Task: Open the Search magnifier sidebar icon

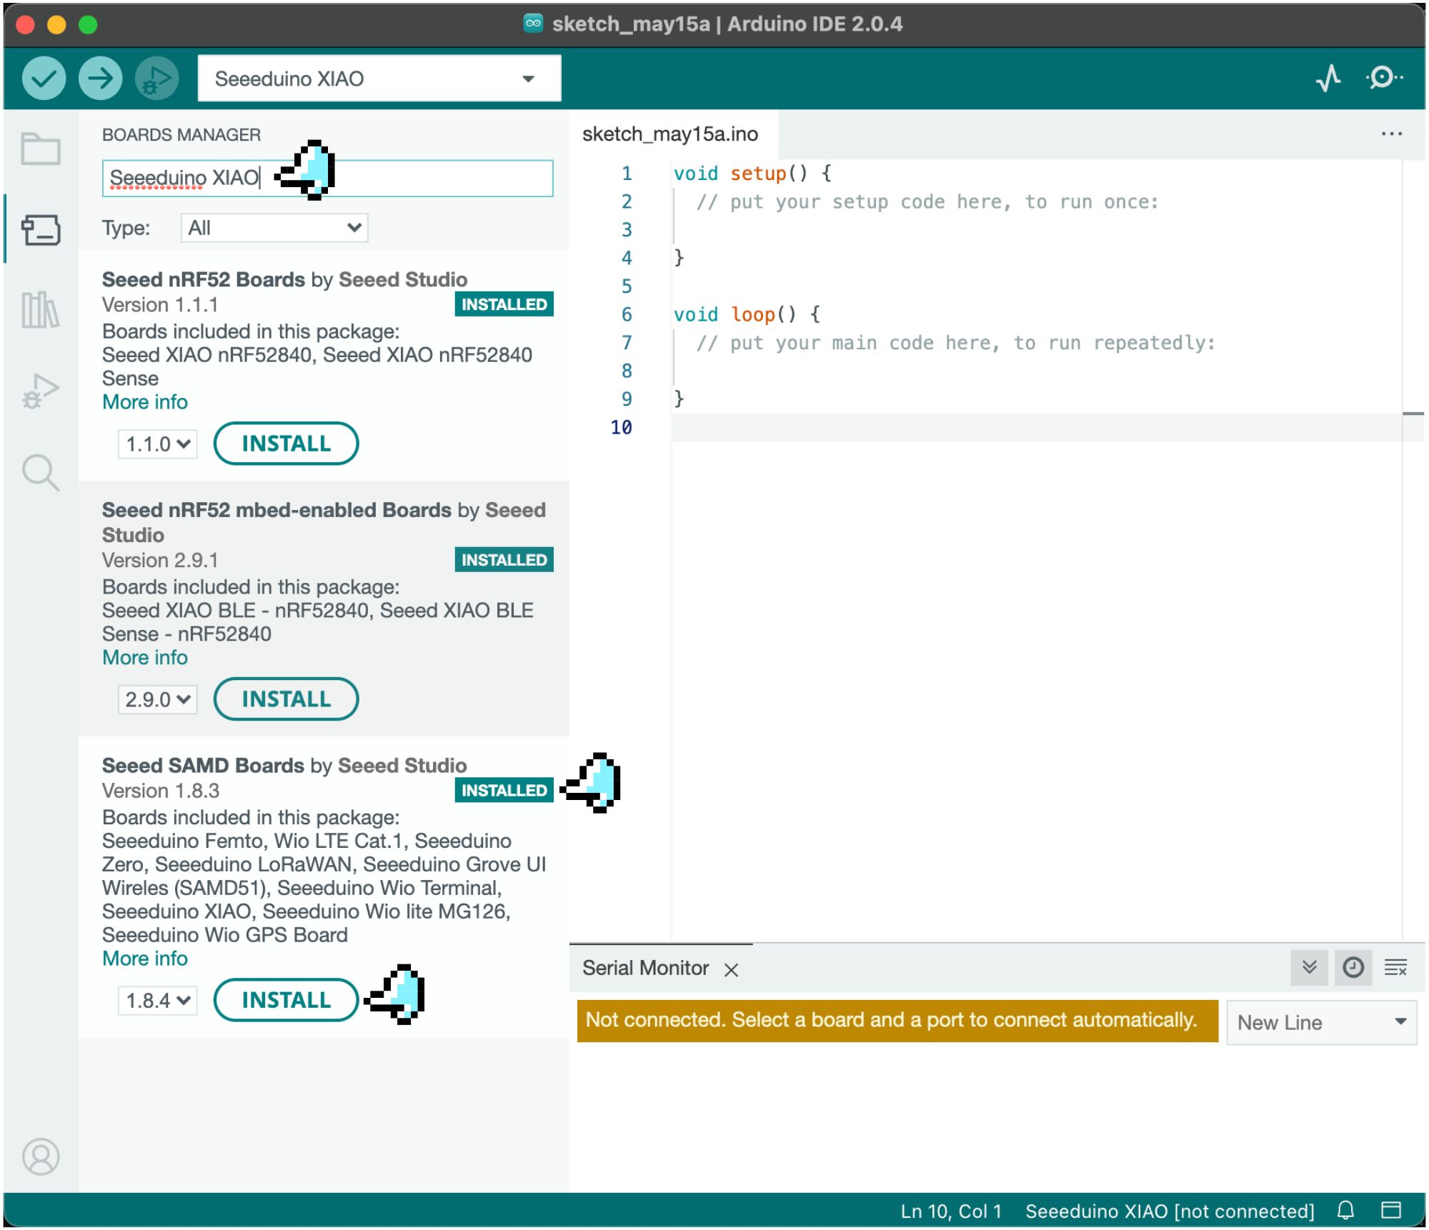Action: 41,472
